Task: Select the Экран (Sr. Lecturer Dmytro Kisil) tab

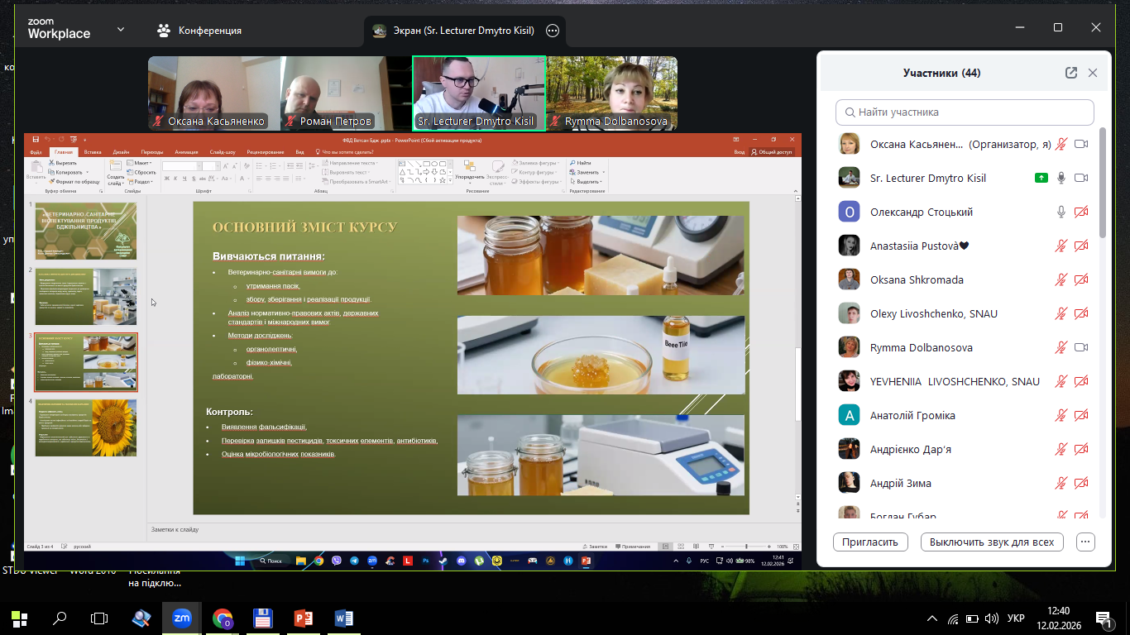Action: (x=453, y=31)
